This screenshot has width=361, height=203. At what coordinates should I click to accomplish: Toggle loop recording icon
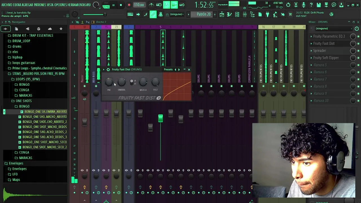pos(182,5)
